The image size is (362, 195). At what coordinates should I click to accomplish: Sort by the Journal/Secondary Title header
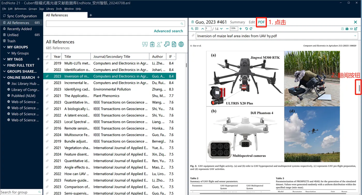(x=120, y=57)
